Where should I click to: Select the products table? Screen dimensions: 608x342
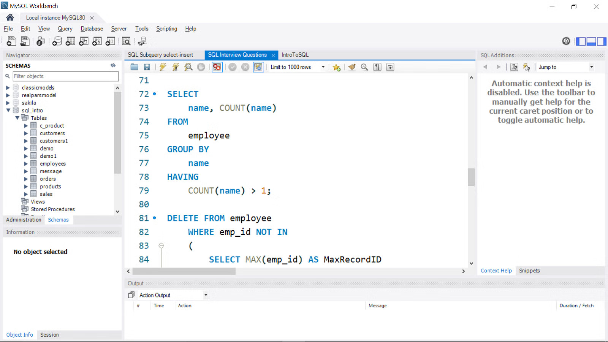tap(51, 187)
